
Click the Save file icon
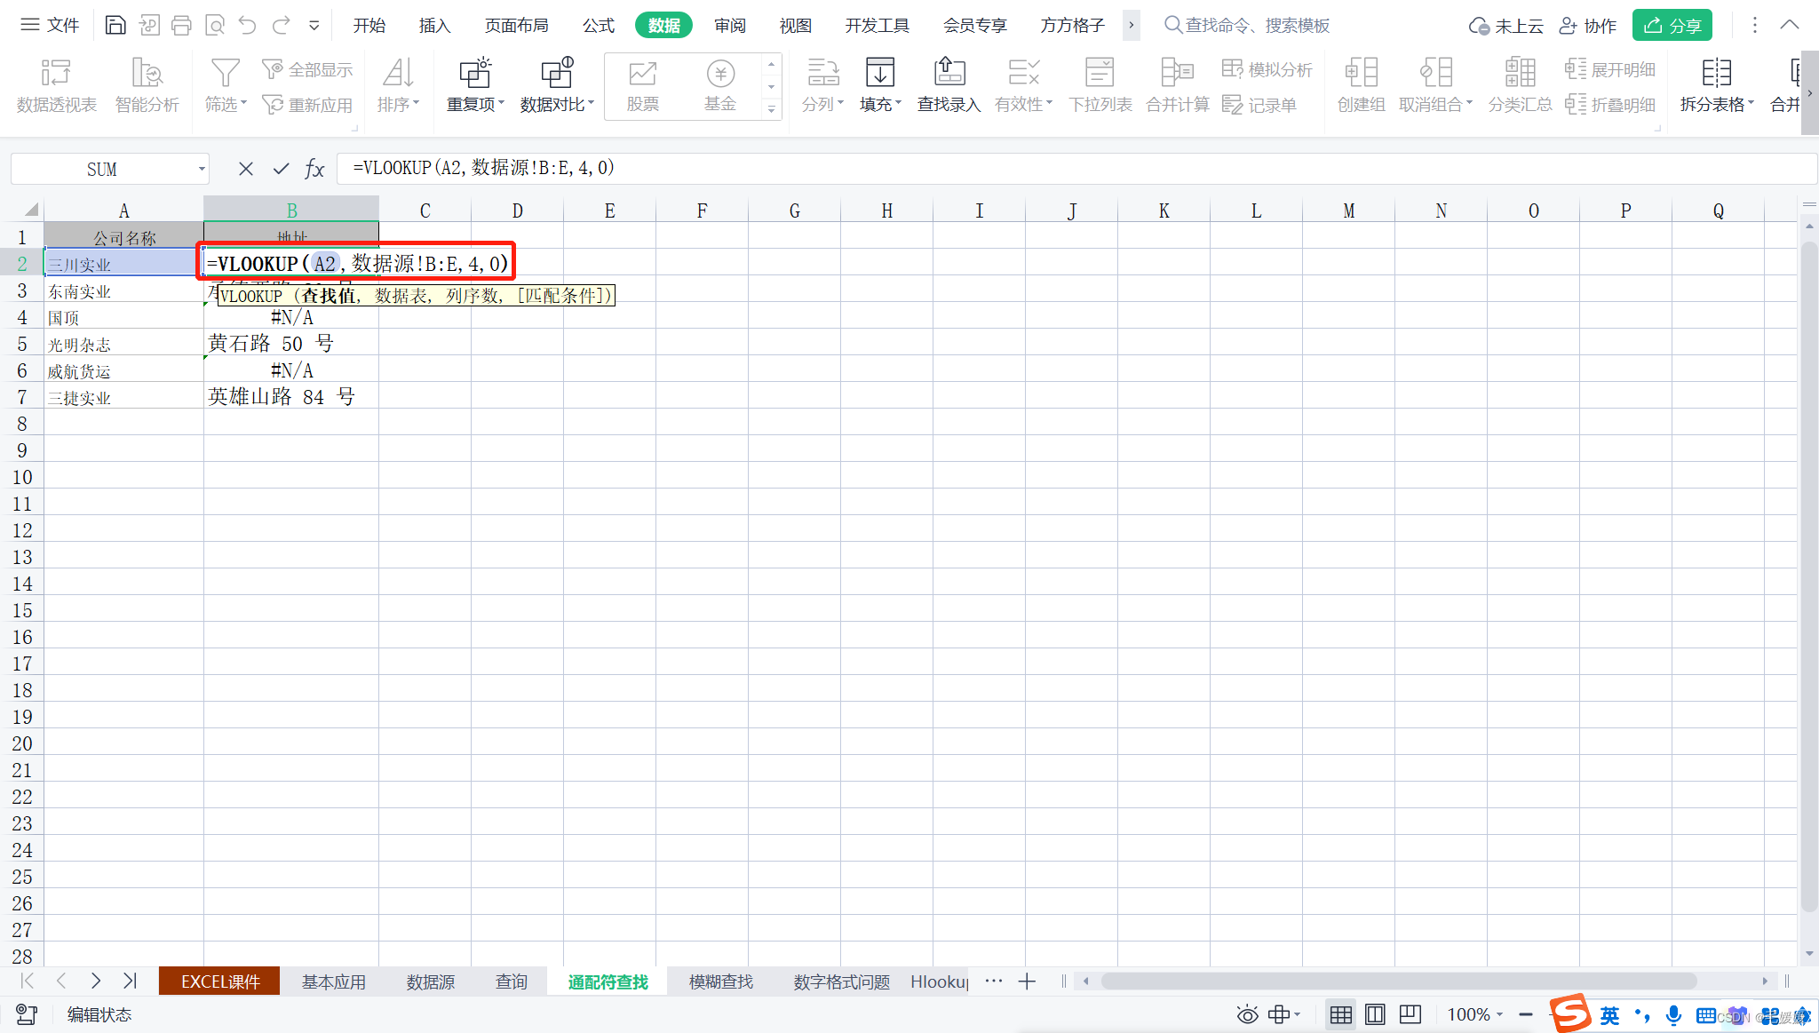tap(115, 25)
